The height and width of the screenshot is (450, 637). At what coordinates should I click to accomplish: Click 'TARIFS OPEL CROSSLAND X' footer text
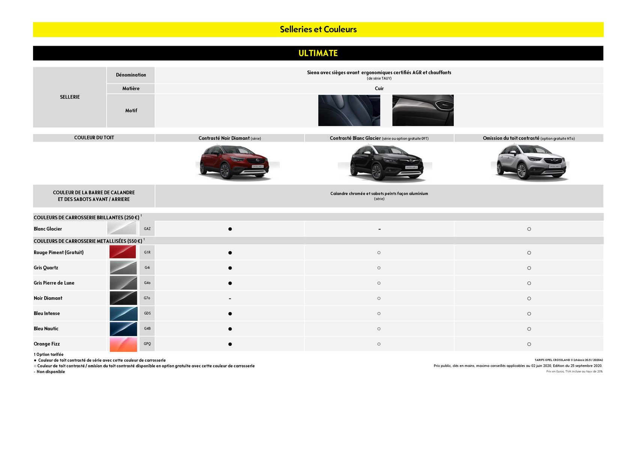coord(569,360)
